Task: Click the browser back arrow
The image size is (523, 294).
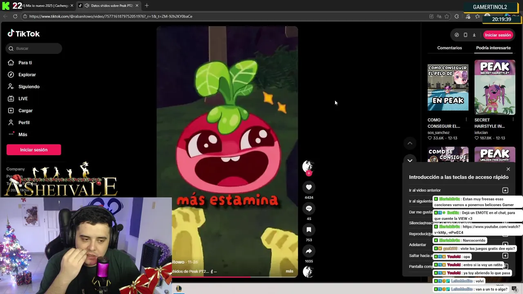Action: (5, 16)
